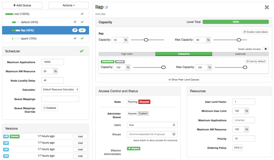Click the Scheduler panel green checkmark
The width and height of the screenshot is (274, 160).
[x=82, y=51]
